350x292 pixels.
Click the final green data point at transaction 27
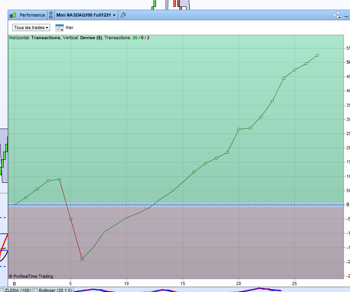pyautogui.click(x=318, y=55)
